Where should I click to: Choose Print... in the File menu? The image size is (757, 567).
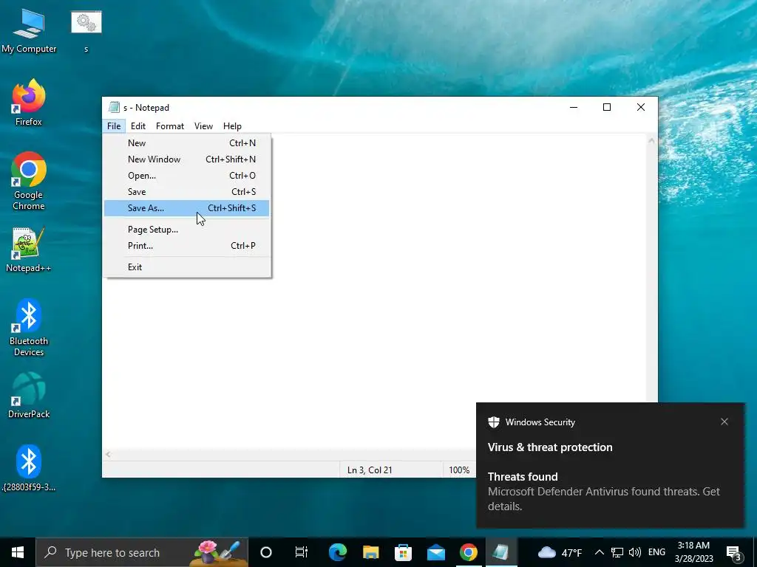186,246
